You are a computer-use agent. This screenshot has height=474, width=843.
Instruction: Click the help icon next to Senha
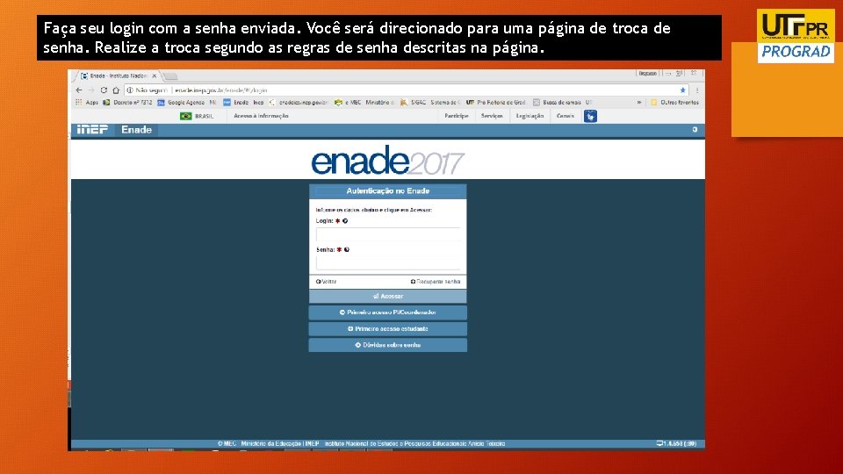[347, 249]
